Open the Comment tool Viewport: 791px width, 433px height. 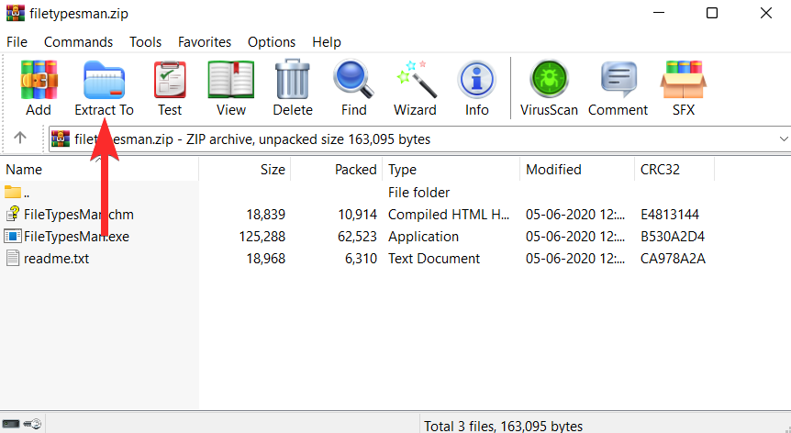click(x=618, y=79)
